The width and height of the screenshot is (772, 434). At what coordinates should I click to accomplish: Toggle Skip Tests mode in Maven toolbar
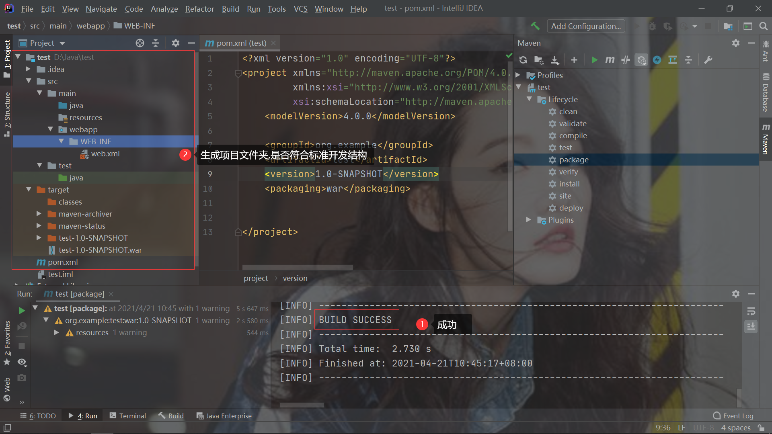pyautogui.click(x=657, y=60)
